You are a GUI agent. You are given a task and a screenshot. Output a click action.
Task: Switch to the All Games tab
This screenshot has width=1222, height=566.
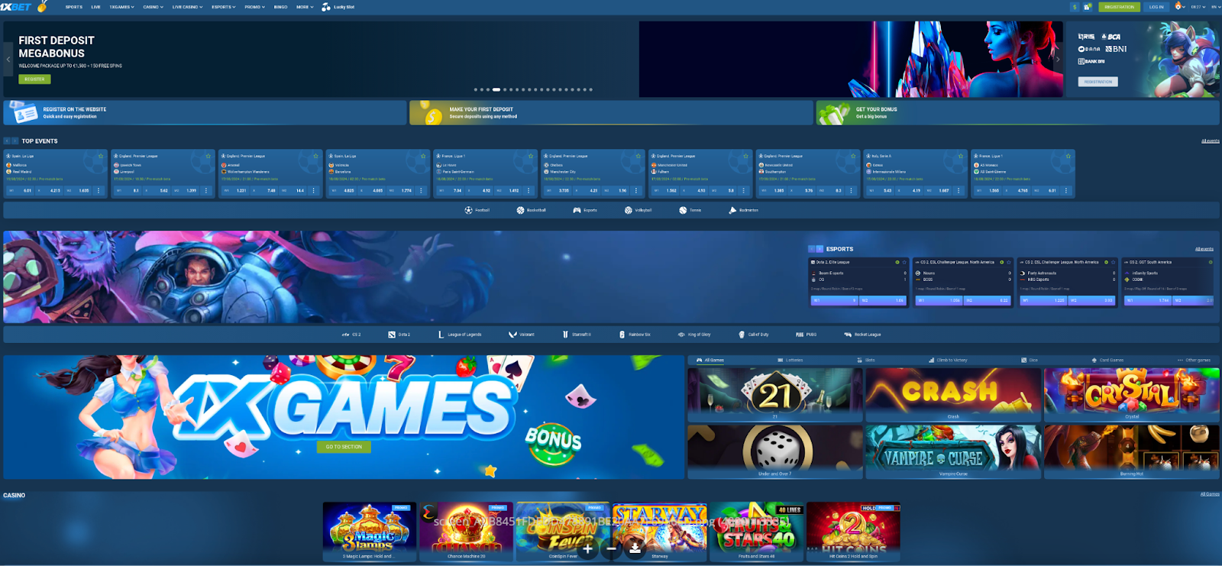pyautogui.click(x=710, y=360)
